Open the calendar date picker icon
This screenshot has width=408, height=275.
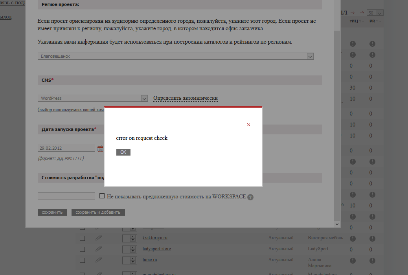point(100,148)
